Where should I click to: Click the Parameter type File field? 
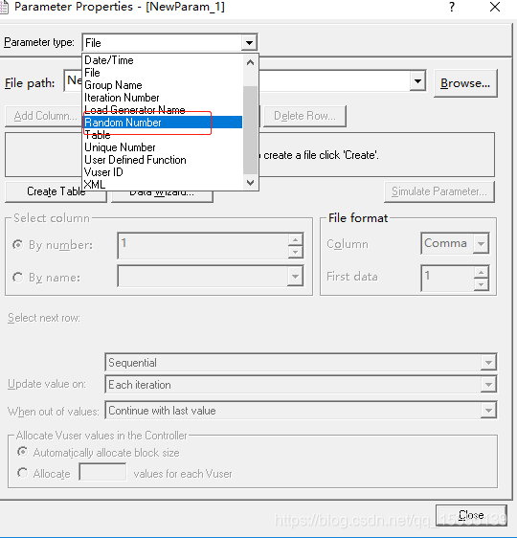pyautogui.click(x=163, y=43)
